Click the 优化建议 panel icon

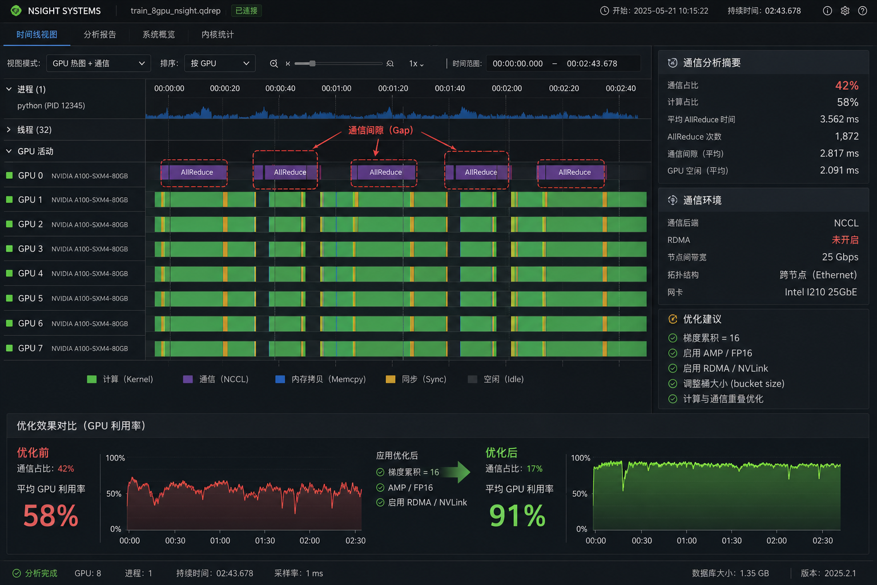pos(673,319)
